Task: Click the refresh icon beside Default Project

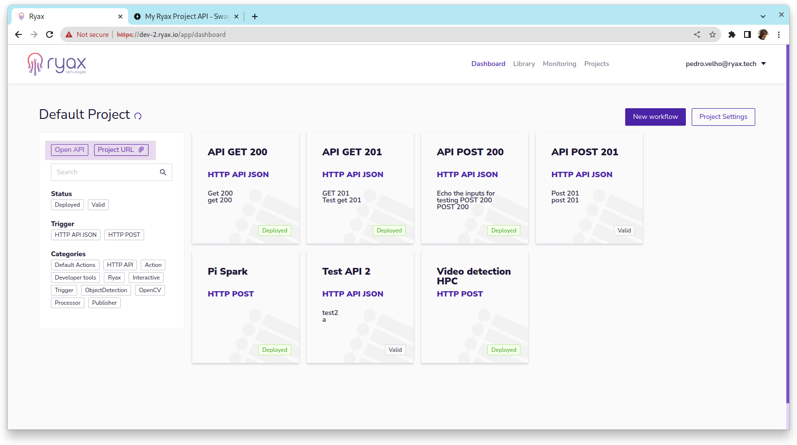Action: pyautogui.click(x=138, y=116)
